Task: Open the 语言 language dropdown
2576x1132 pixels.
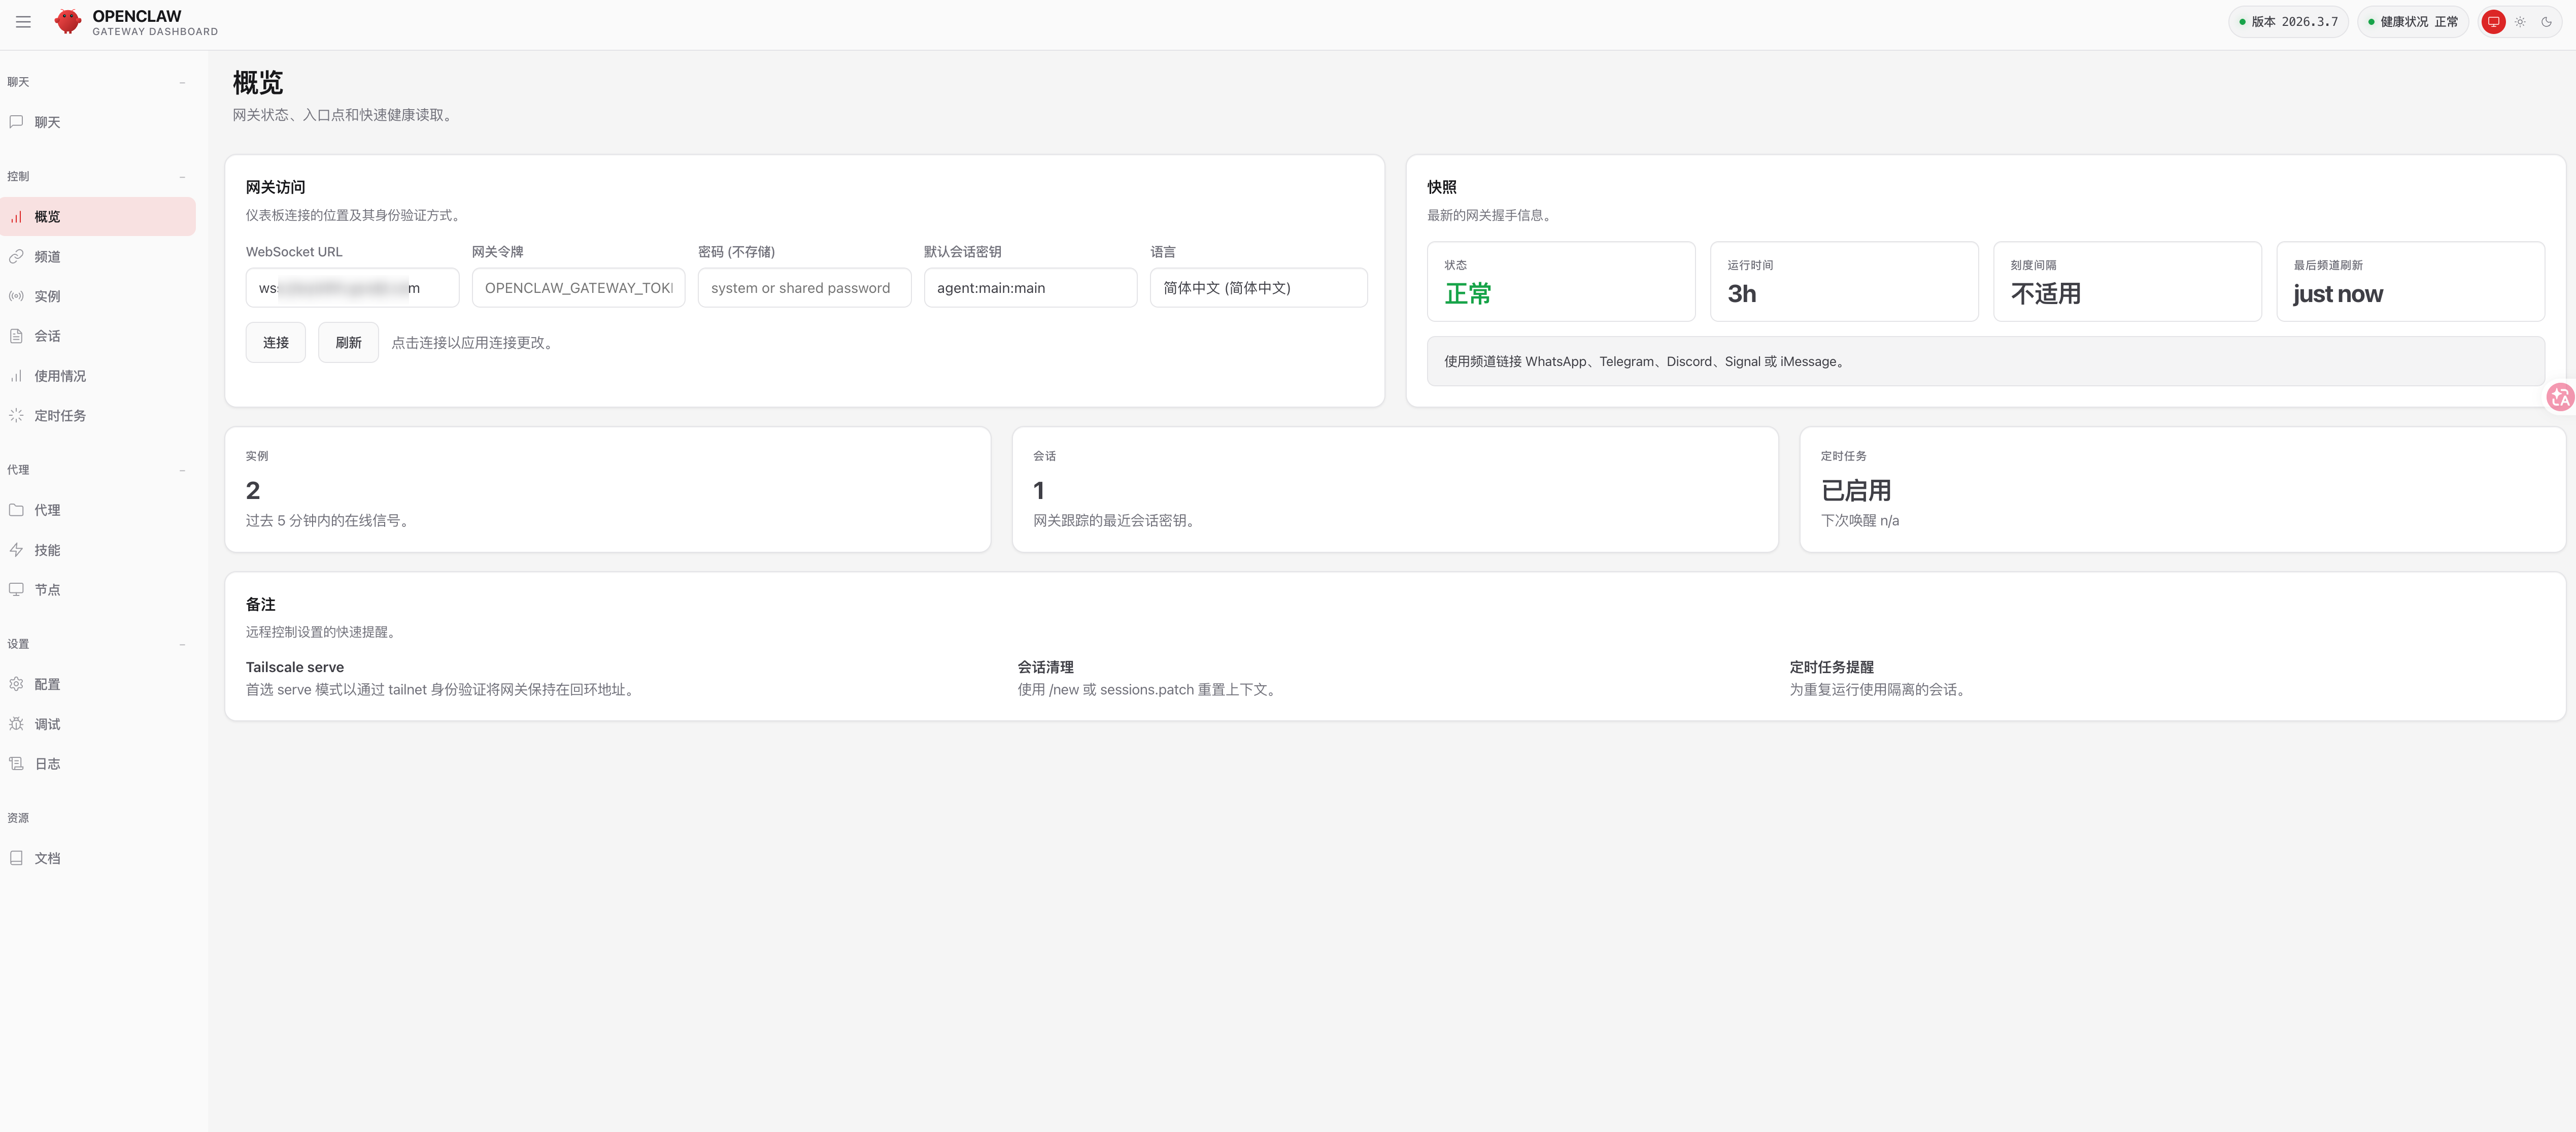Action: [x=1258, y=288]
